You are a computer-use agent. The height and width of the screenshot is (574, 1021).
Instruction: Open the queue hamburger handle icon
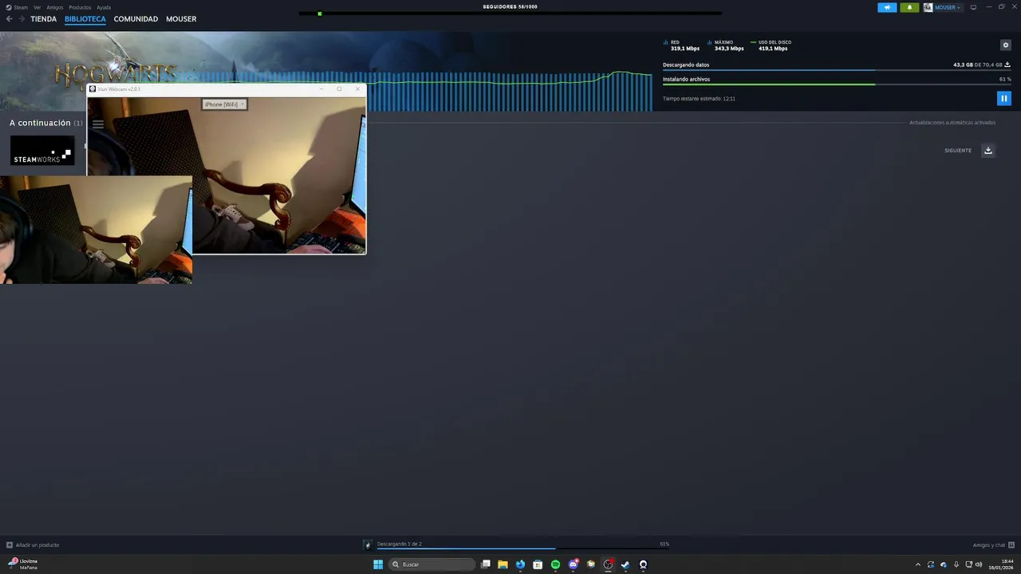(x=98, y=124)
